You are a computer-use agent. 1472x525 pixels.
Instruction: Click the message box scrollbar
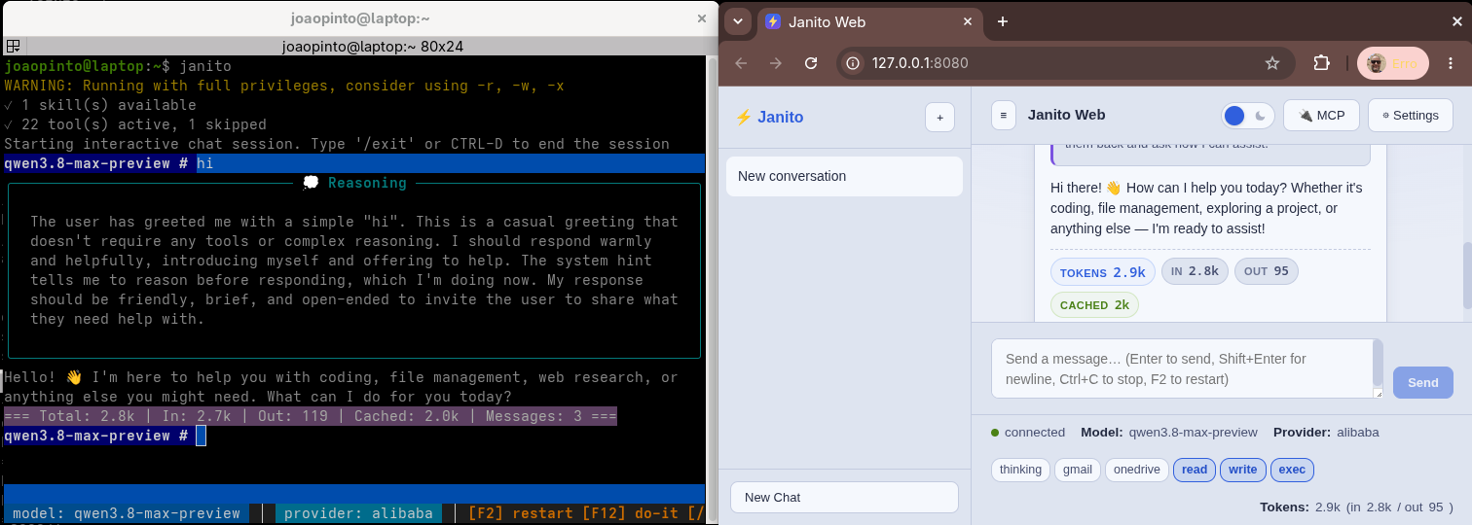tap(1378, 363)
